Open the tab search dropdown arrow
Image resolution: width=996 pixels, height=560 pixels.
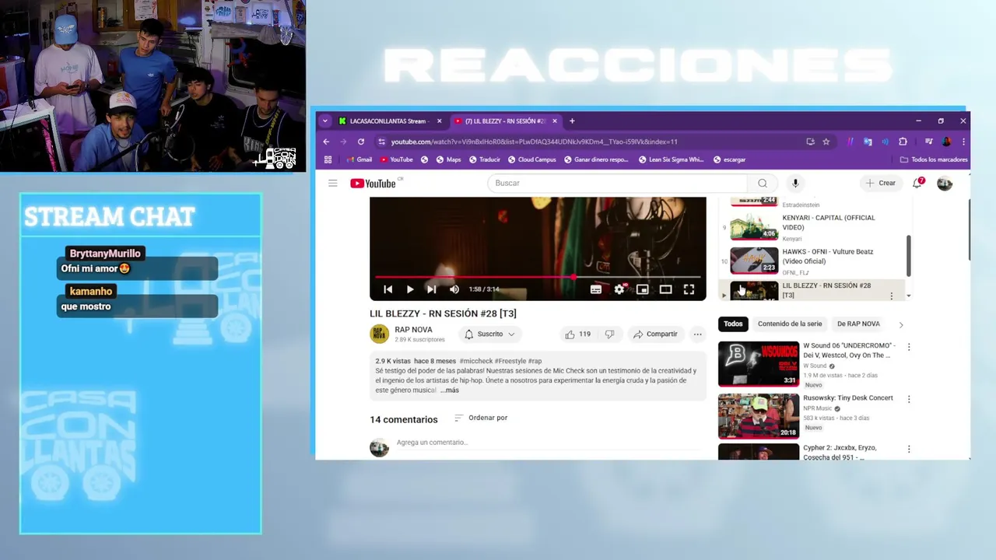point(324,121)
